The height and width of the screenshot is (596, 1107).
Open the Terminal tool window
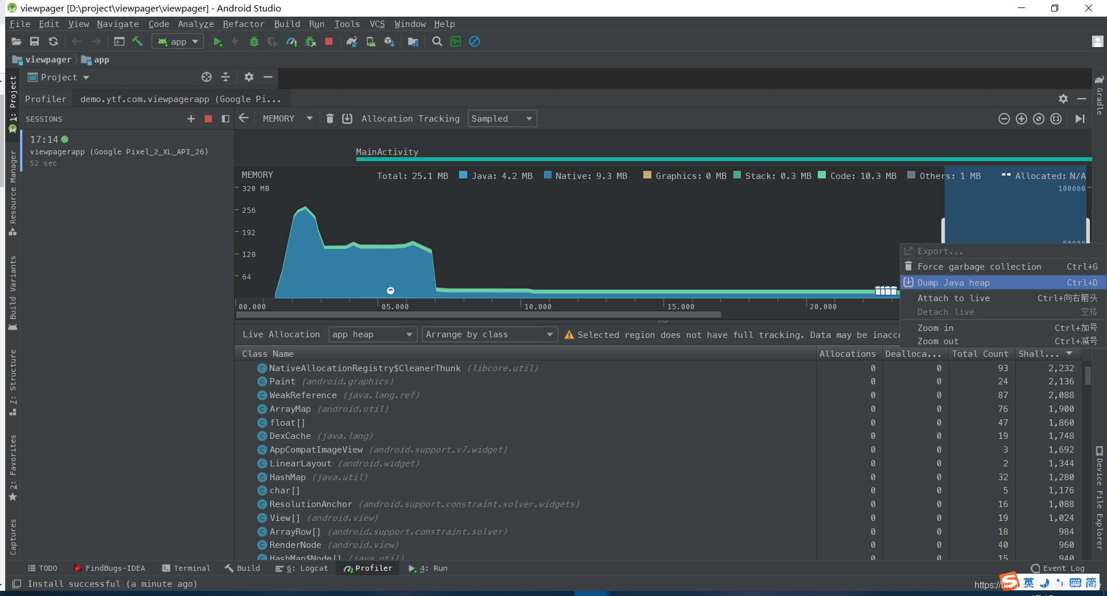point(186,568)
